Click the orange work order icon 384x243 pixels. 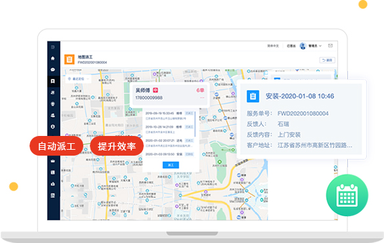70,59
